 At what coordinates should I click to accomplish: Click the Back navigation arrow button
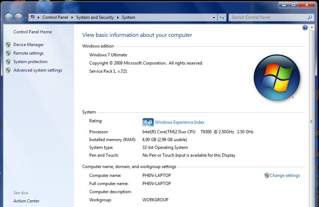[9, 17]
